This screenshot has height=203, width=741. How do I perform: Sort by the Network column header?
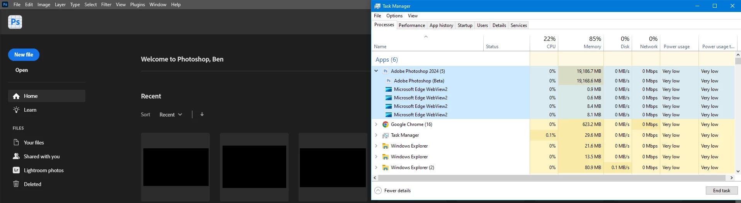(646, 43)
